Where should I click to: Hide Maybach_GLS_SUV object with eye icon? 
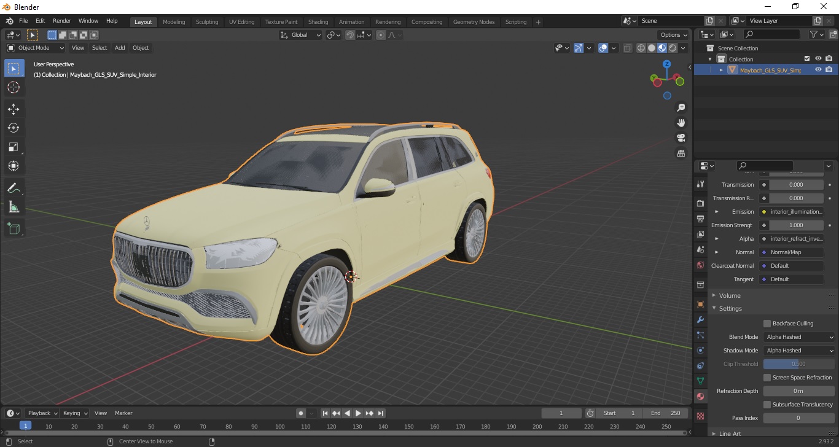click(818, 70)
